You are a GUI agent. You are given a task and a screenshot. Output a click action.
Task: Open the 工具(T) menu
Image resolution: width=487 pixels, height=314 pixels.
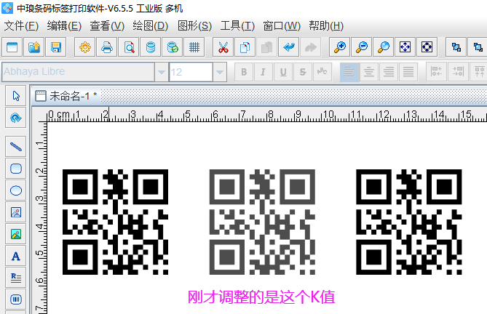[x=237, y=25]
